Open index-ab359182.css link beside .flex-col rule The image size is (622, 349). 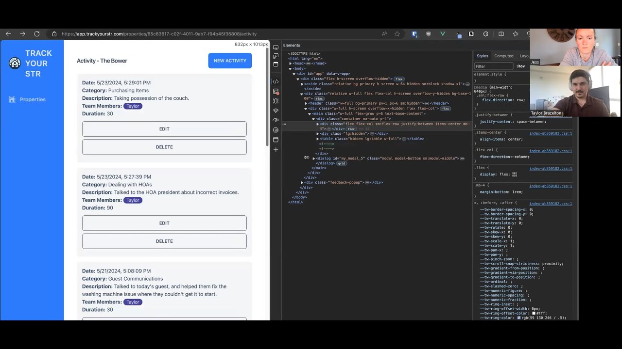coord(550,151)
